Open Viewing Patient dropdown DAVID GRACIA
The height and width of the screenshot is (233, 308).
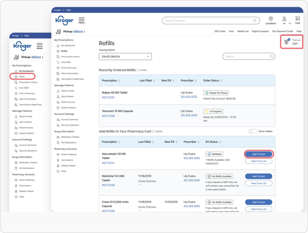125,56
